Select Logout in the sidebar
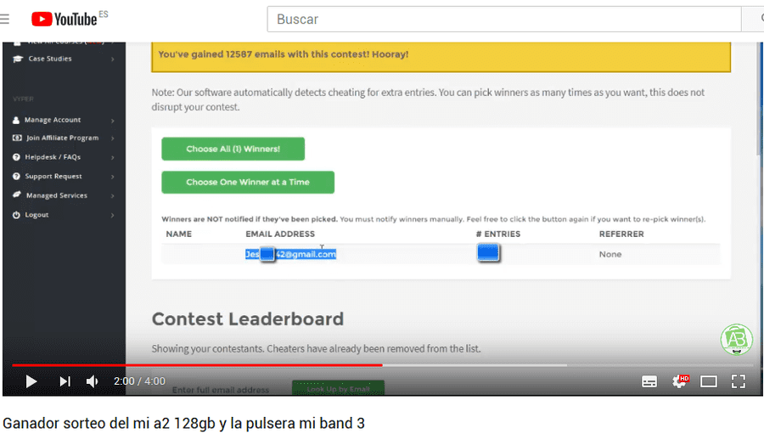Screen dimensions: 764x440 point(37,215)
